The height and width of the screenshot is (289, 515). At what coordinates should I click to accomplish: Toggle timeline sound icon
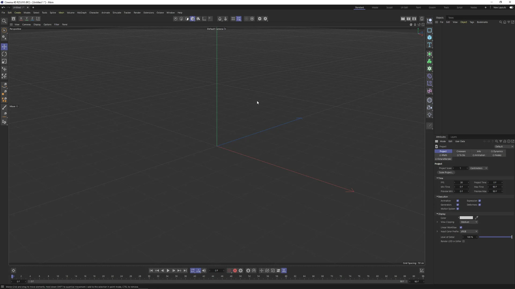(x=204, y=271)
